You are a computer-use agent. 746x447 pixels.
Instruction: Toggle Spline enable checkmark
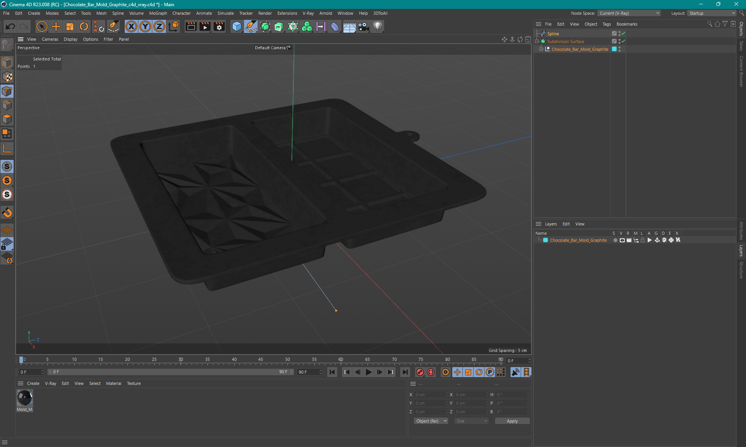click(x=623, y=34)
